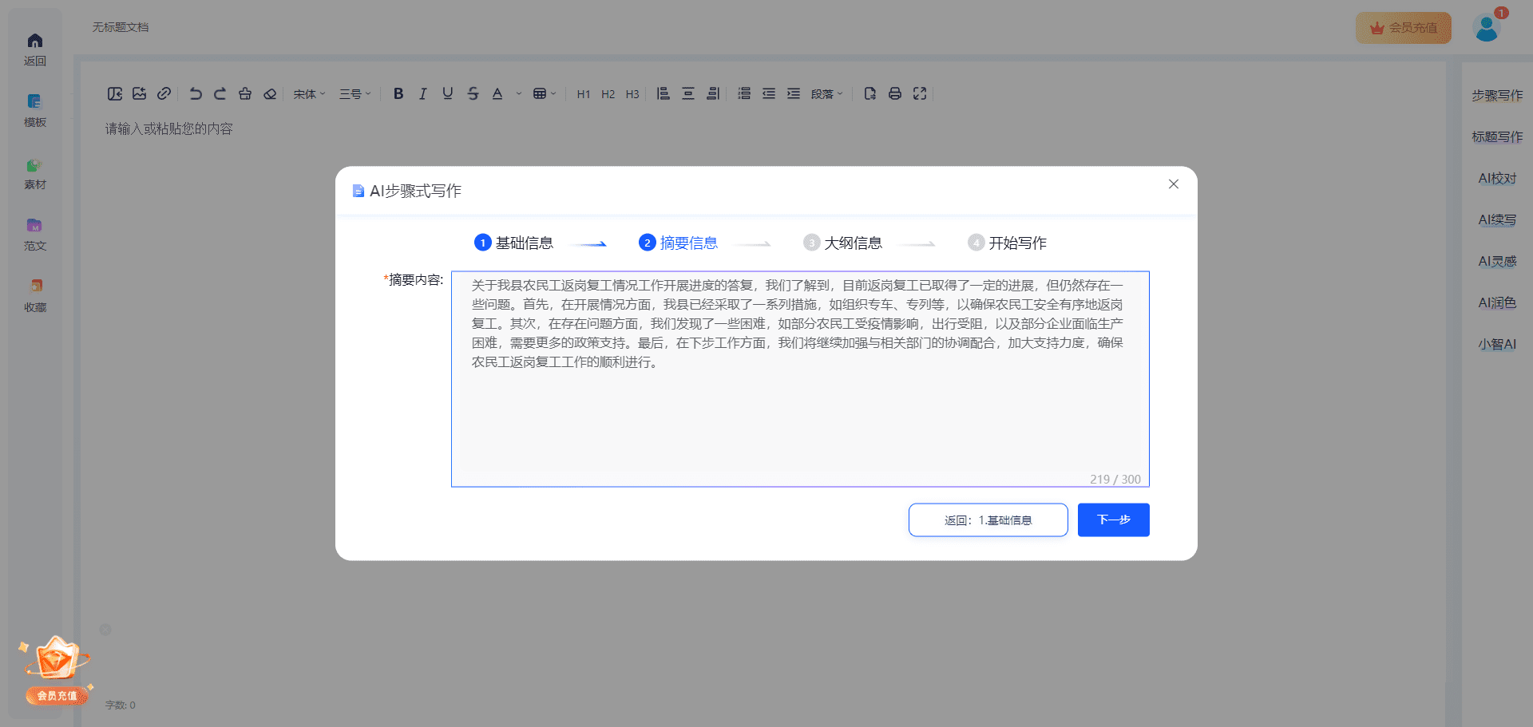Select 步骤写作 in right sidebar
The height and width of the screenshot is (727, 1533).
pos(1497,95)
